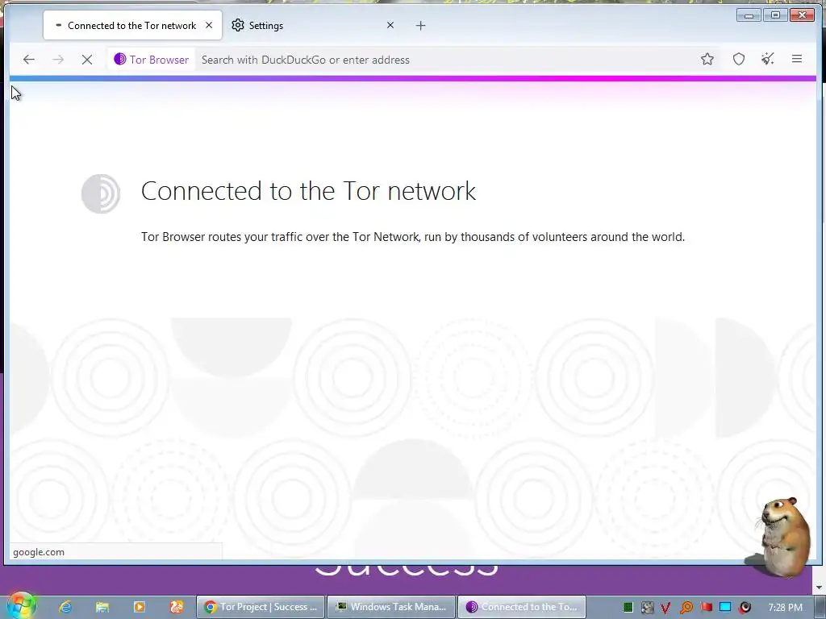Close the Connected to the Tor network tab
The width and height of the screenshot is (826, 619).
[209, 25]
